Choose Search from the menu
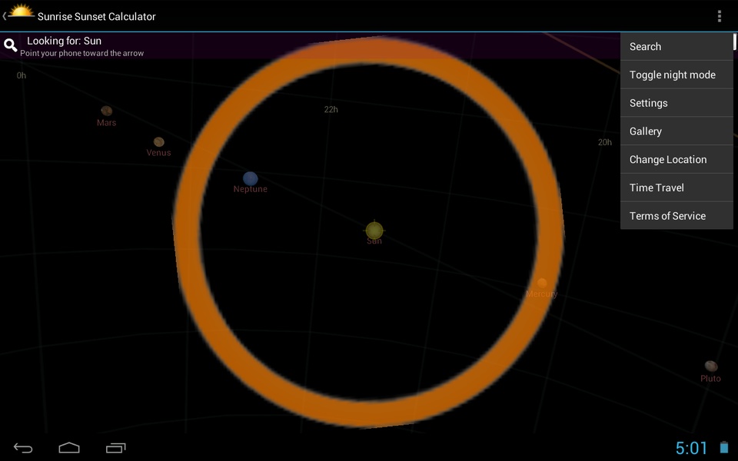Screen dimensions: 738x461 click(676, 46)
